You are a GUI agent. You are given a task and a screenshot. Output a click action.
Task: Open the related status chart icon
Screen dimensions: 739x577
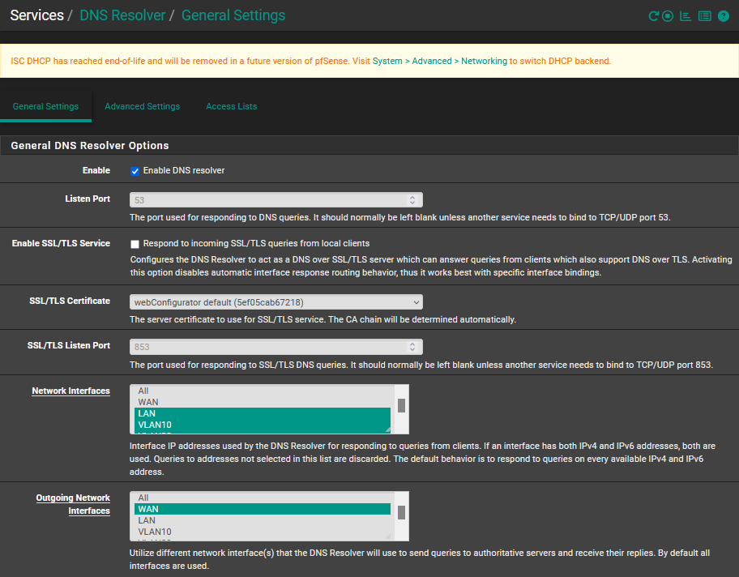(x=686, y=16)
